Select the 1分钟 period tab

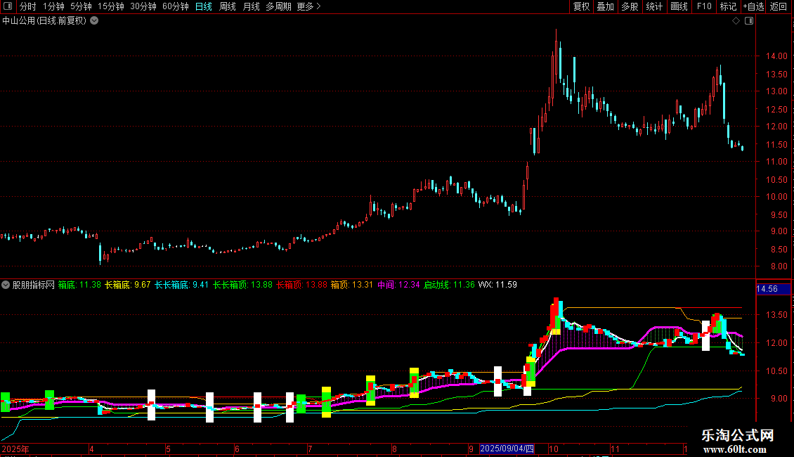[x=53, y=6]
